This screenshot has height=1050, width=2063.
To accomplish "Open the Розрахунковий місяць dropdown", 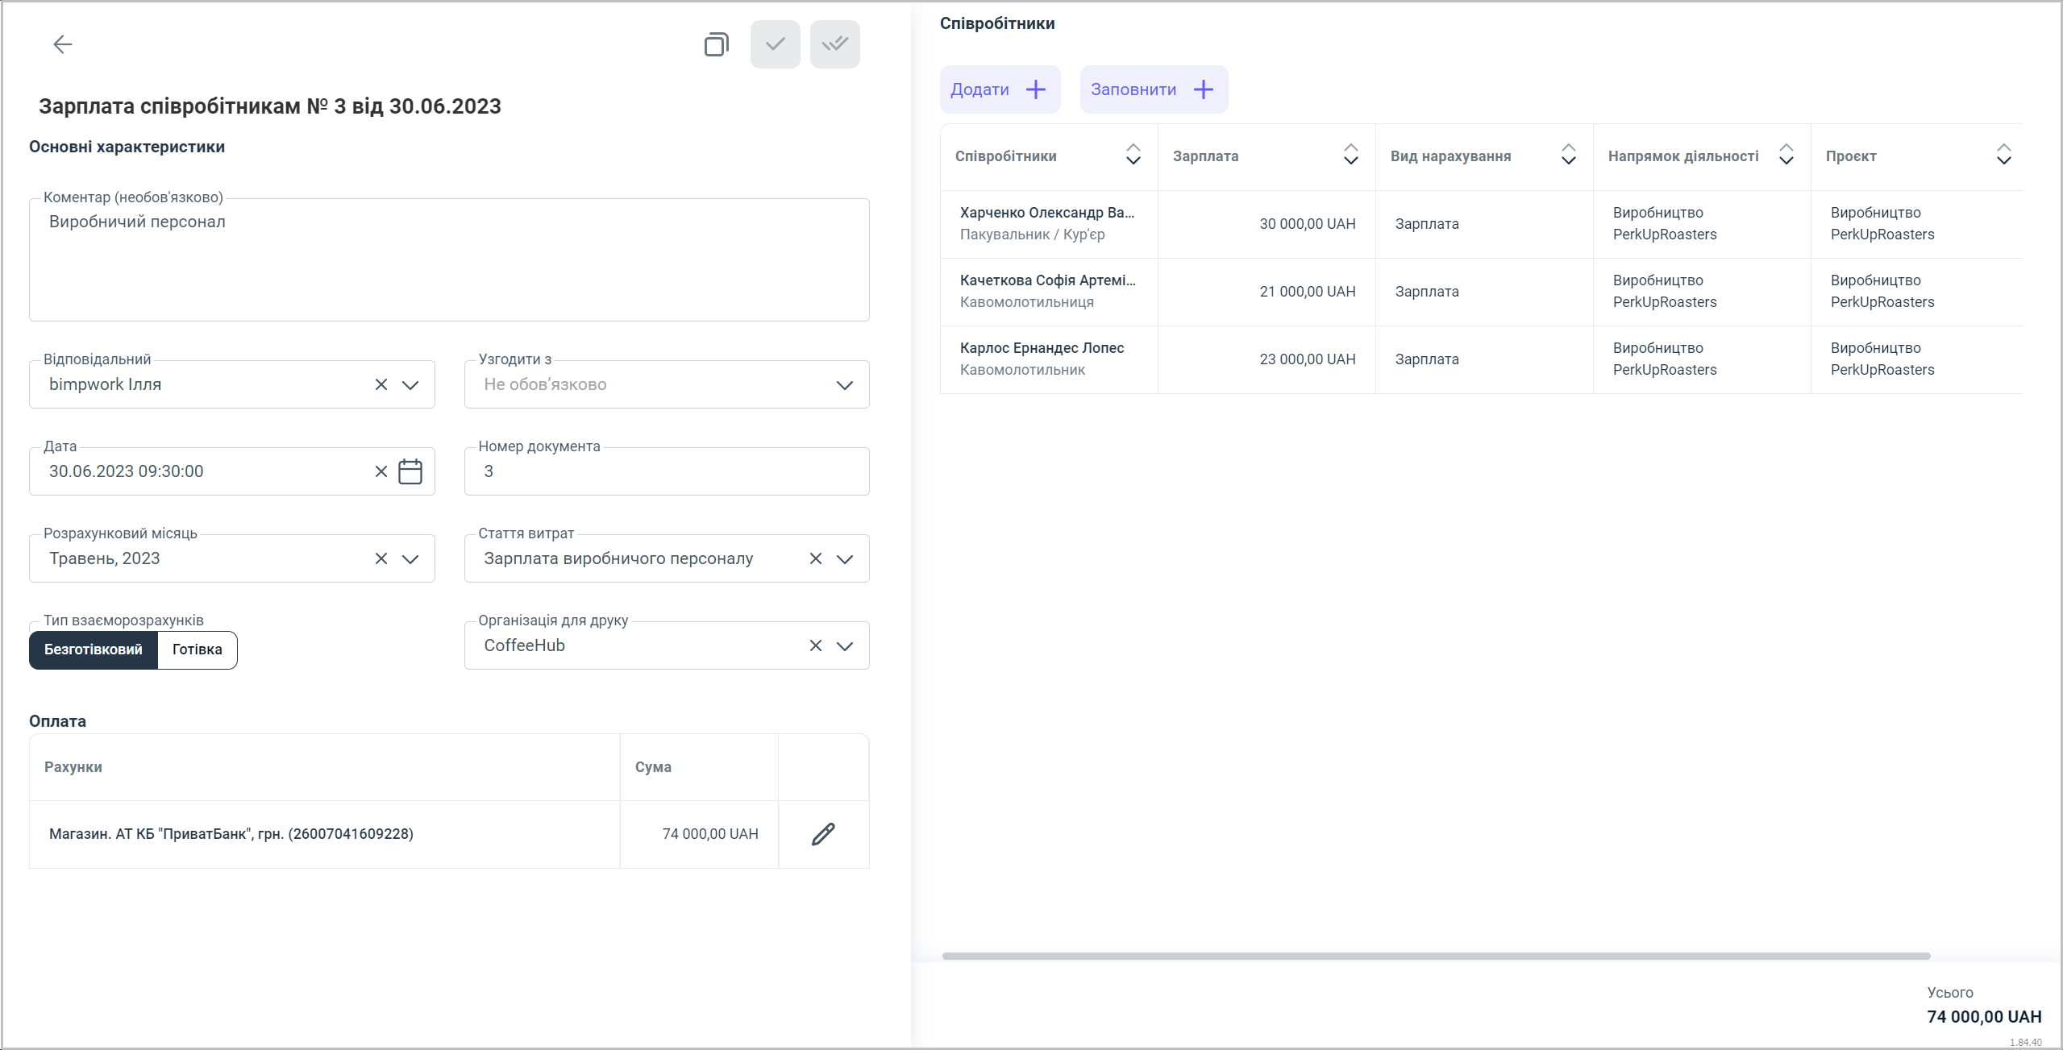I will [x=410, y=559].
